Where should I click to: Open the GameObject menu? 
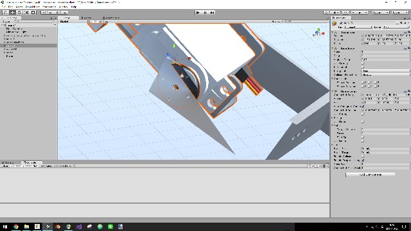(33, 6)
